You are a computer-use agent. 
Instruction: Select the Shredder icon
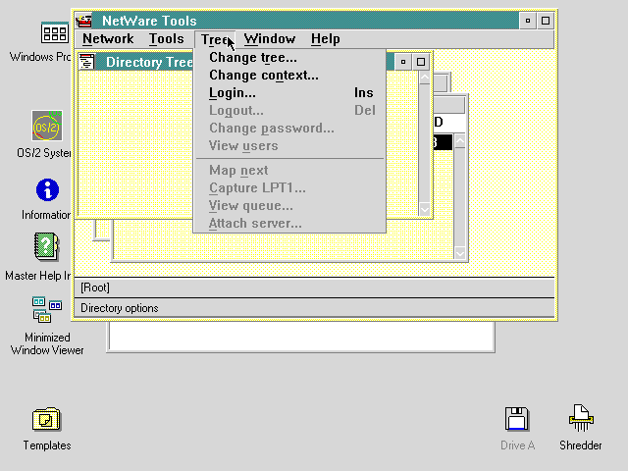tap(581, 418)
